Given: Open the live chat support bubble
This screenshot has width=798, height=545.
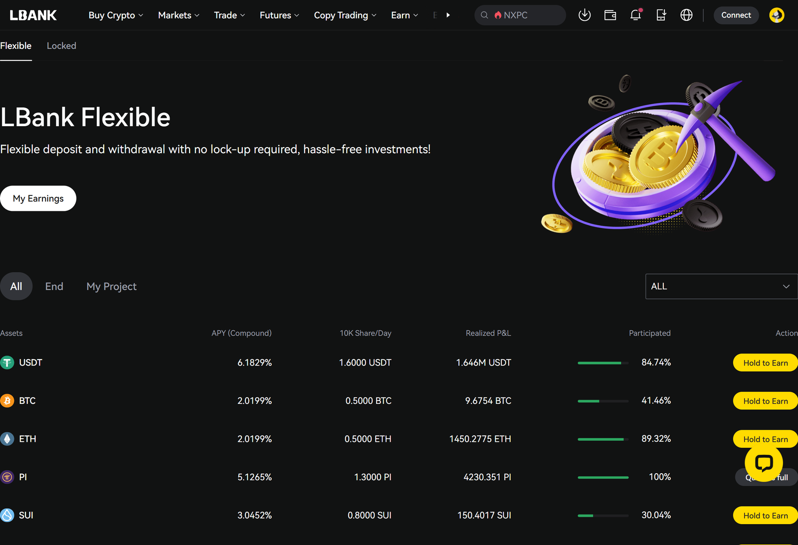Looking at the screenshot, I should [x=764, y=463].
